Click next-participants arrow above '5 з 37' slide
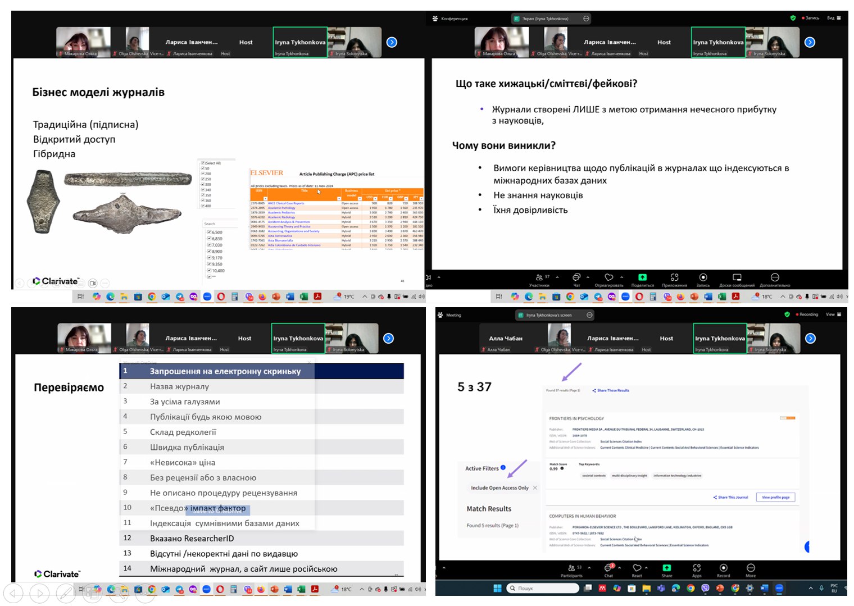The width and height of the screenshot is (854, 606). pos(810,338)
